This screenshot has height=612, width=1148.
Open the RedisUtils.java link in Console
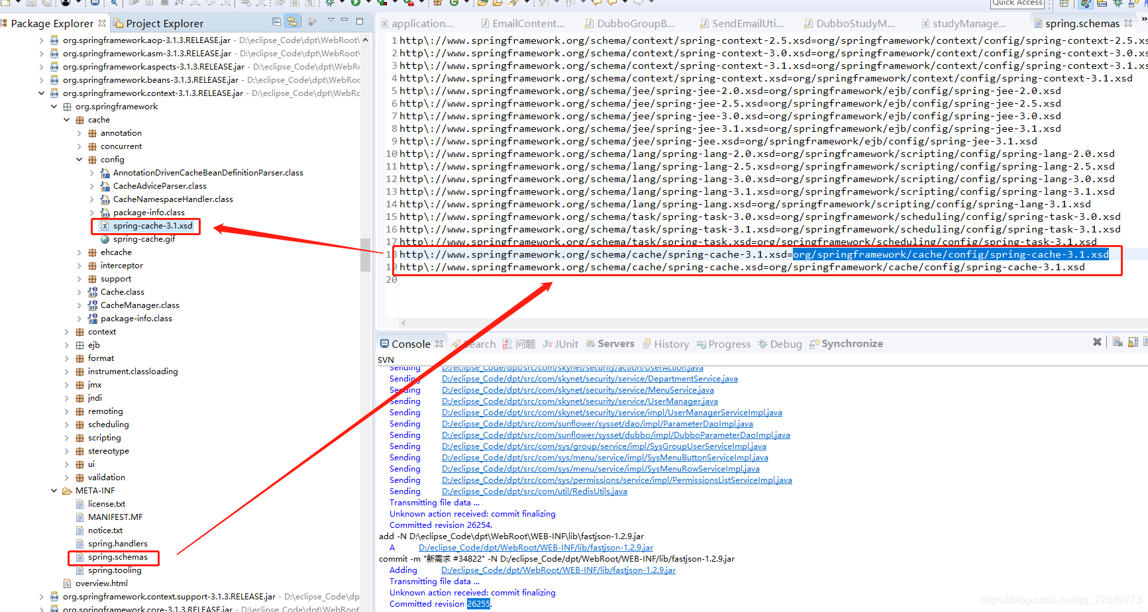point(534,491)
